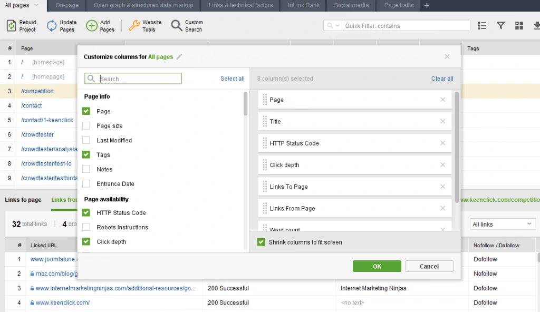Screen dimensions: 540x312
Task: Click the Update Pages refresh icon
Action: [x=52, y=26]
